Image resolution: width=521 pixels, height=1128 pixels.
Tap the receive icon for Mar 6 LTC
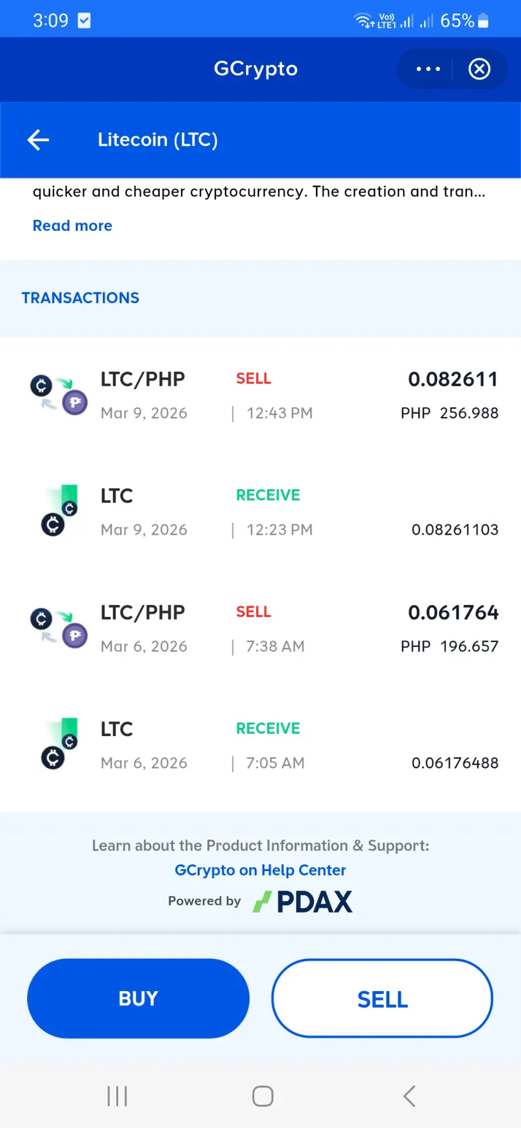coord(59,744)
